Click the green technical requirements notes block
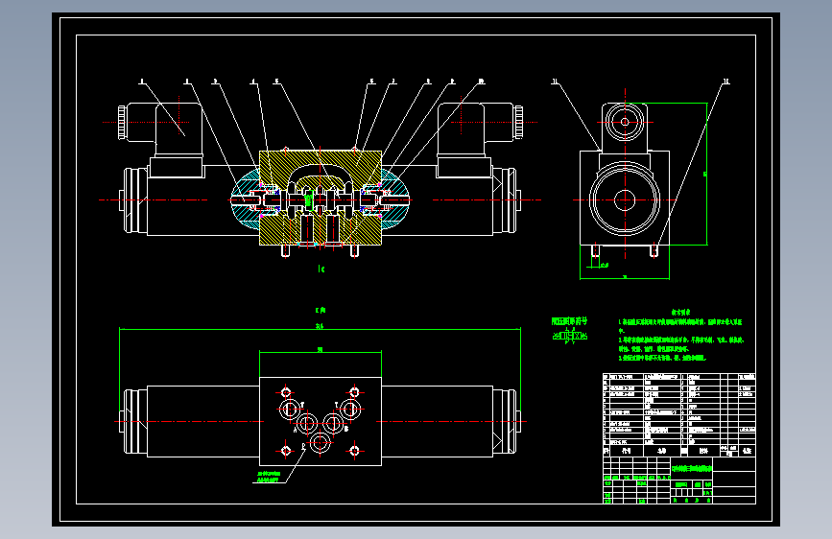This screenshot has width=832, height=539. 680,336
